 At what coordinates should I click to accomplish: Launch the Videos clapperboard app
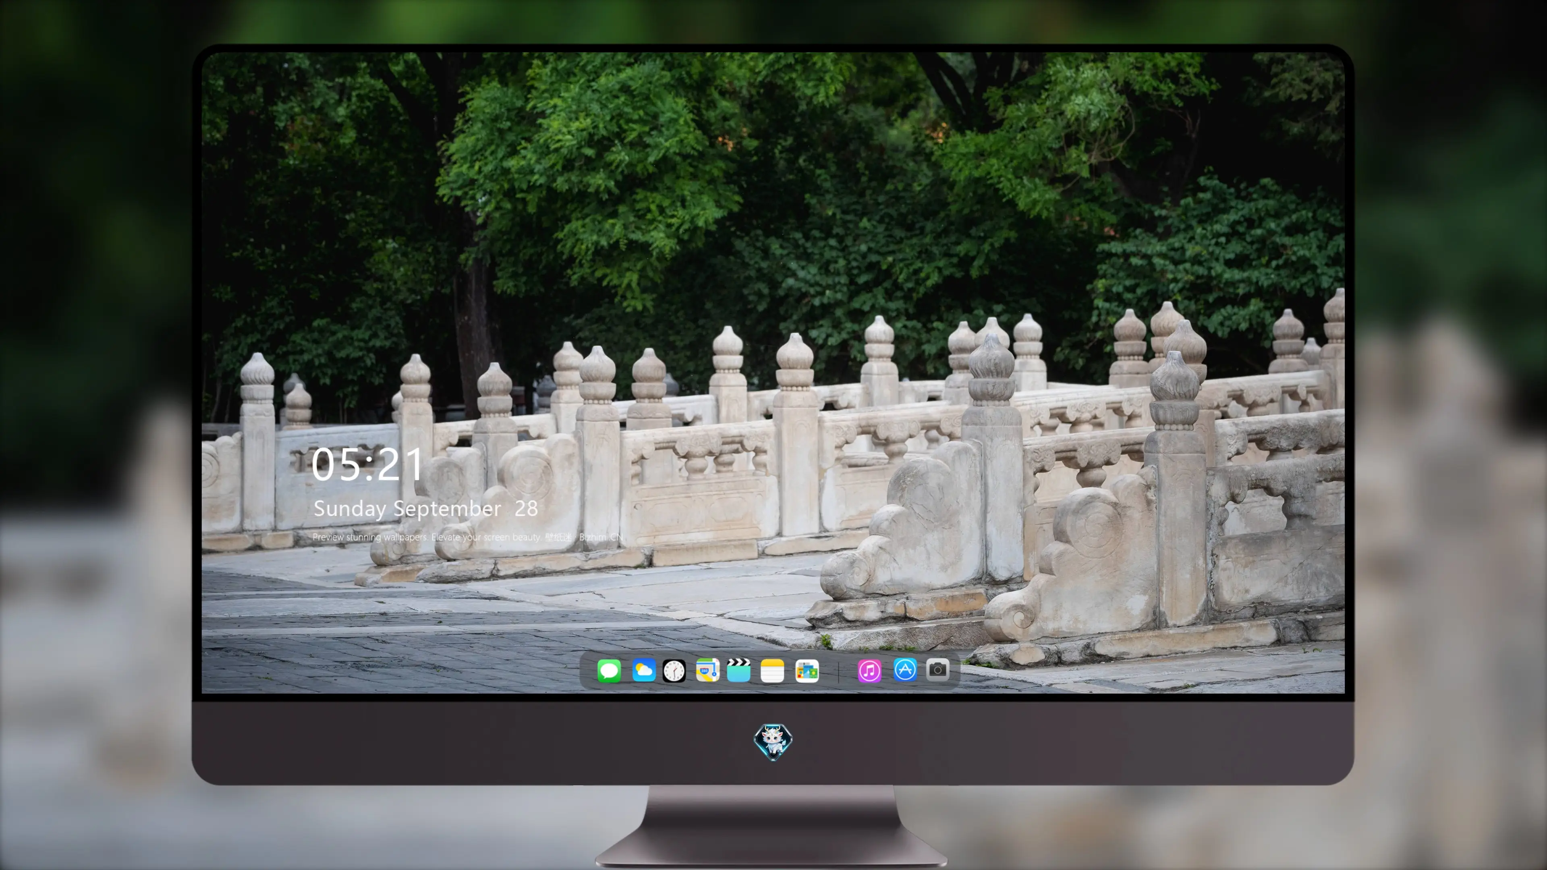739,670
